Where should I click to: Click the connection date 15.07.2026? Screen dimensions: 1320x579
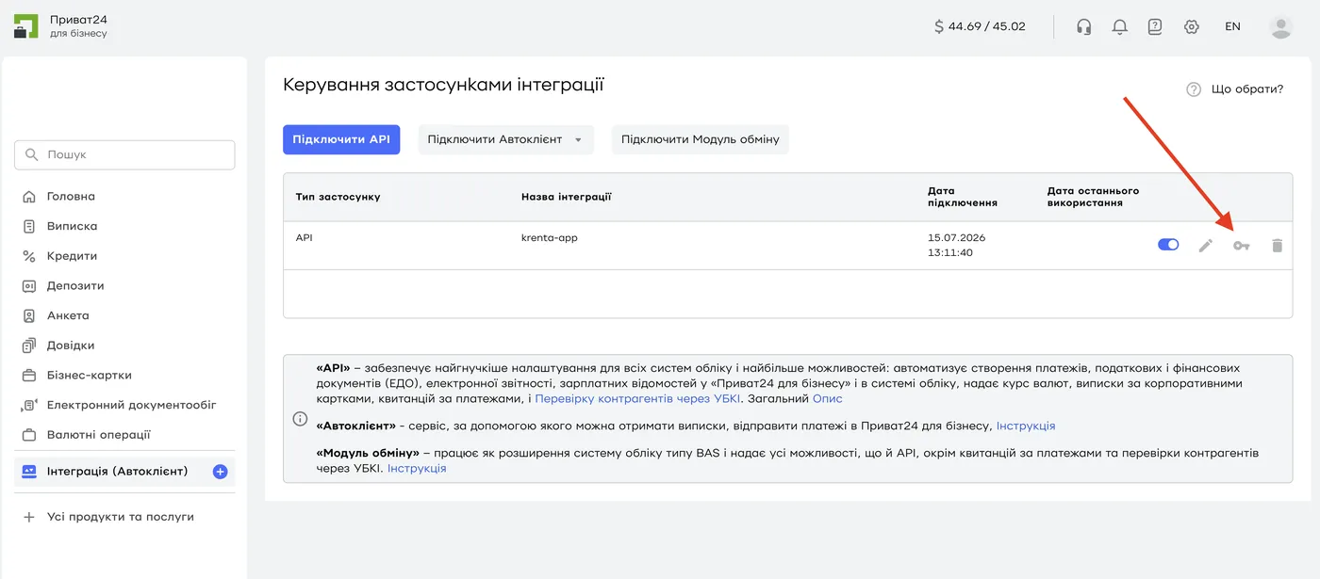[x=956, y=238]
